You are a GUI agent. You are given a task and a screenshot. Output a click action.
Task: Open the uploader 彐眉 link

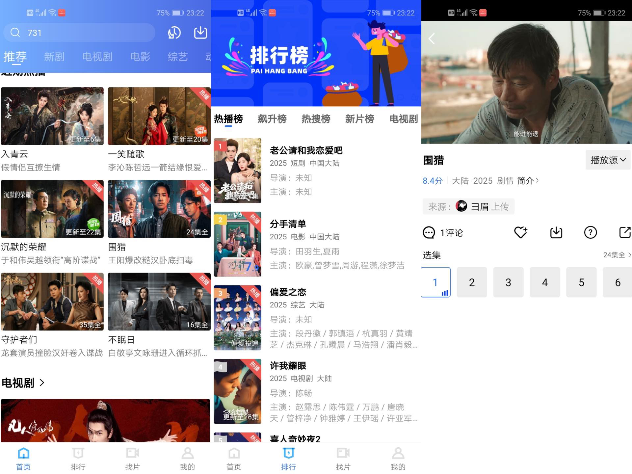(x=479, y=207)
